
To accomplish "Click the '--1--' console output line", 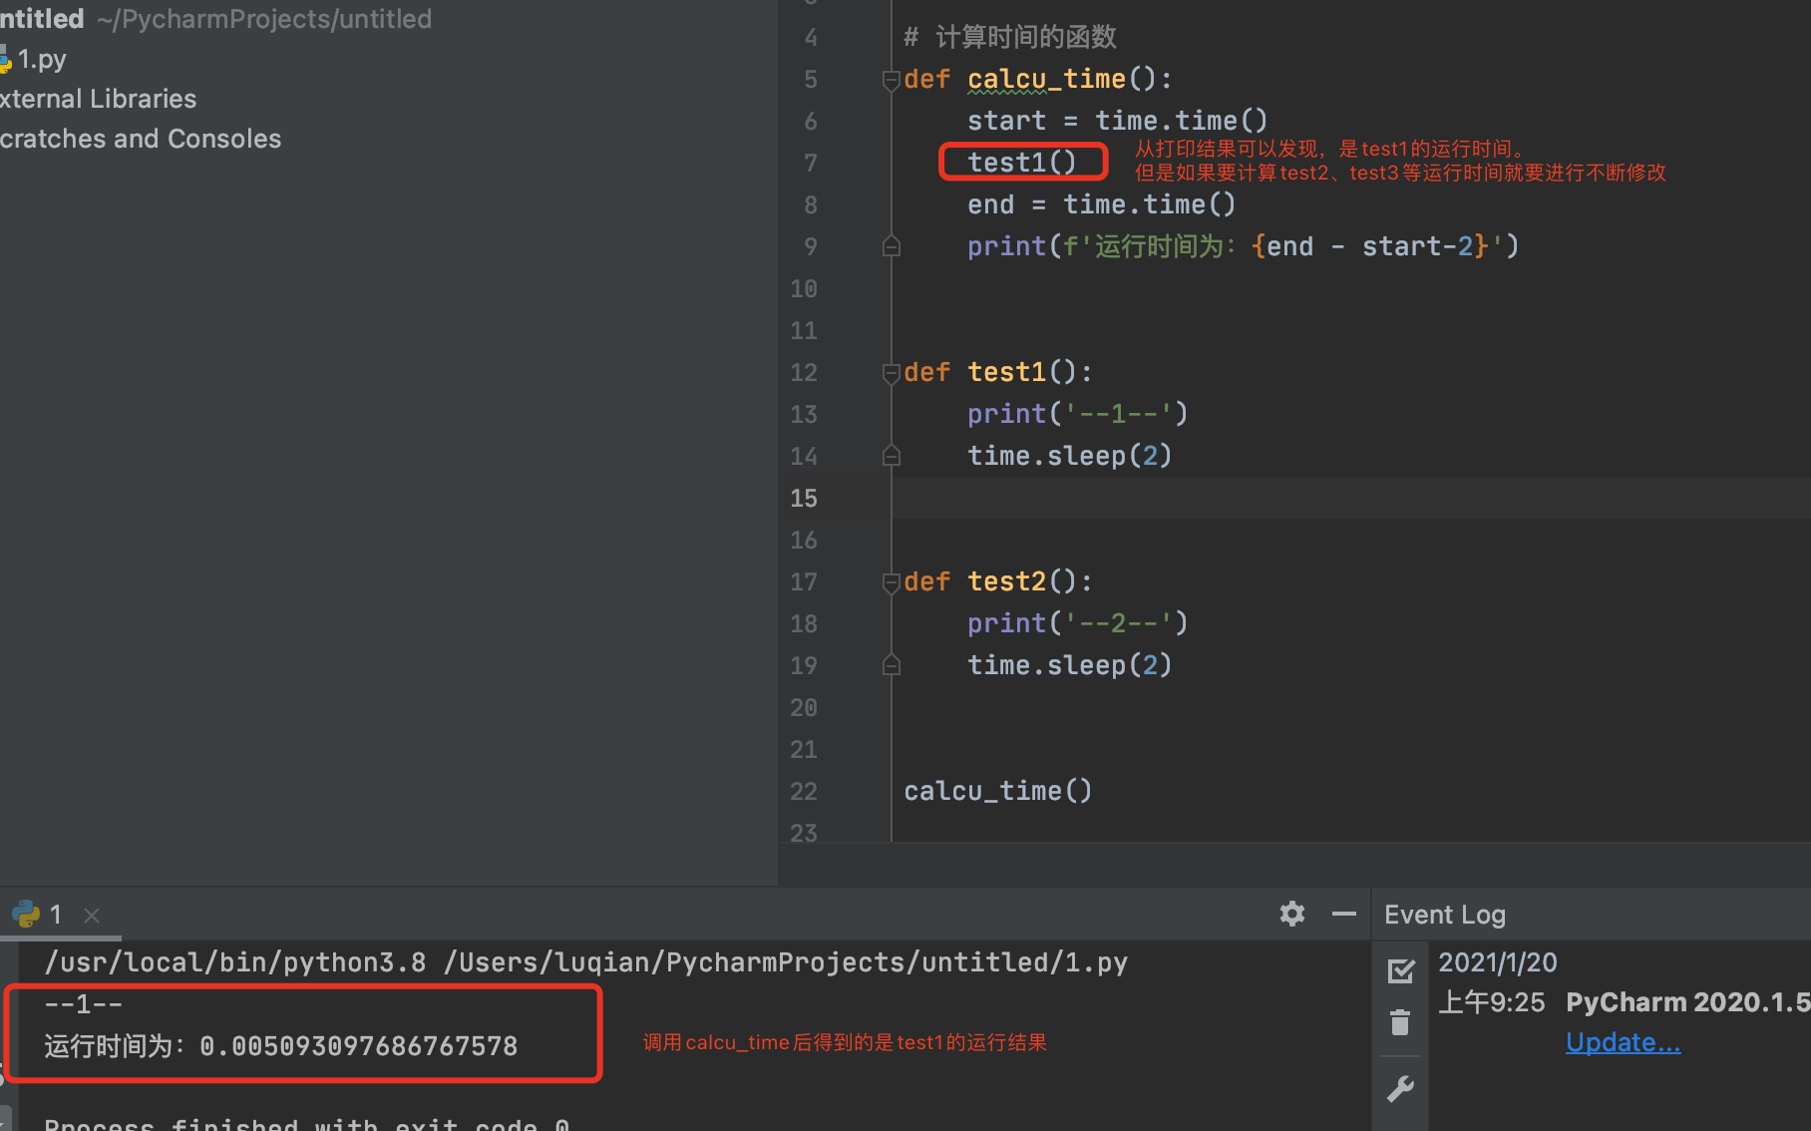I will point(84,1004).
